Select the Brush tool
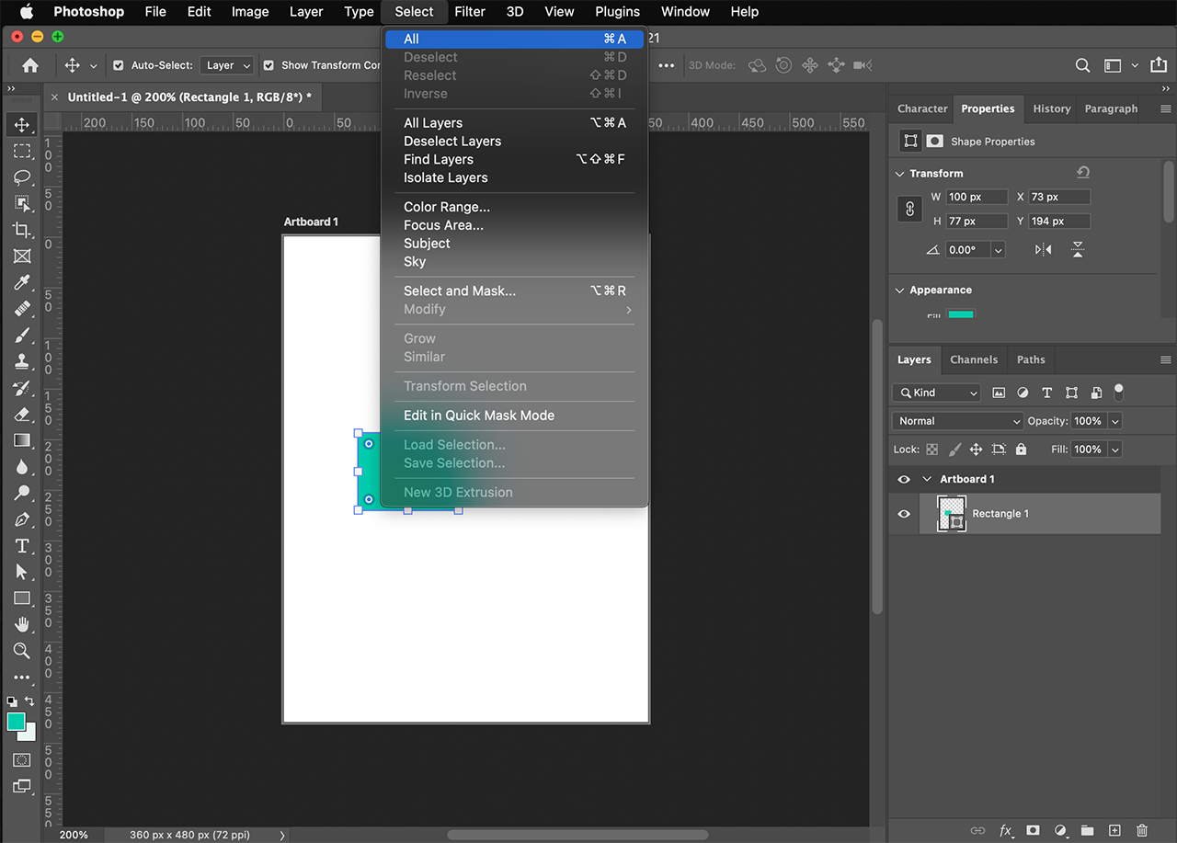 [22, 335]
